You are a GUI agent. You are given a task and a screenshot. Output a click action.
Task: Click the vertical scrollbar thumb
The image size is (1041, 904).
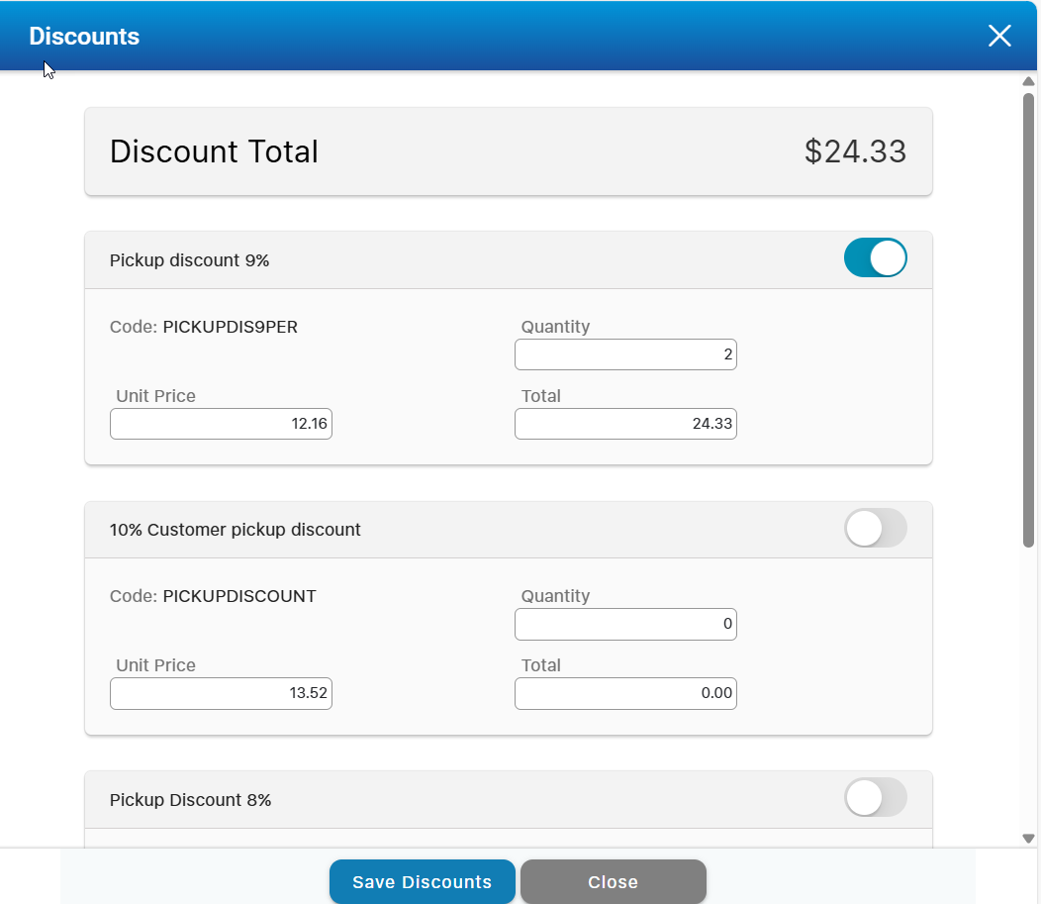(1028, 317)
